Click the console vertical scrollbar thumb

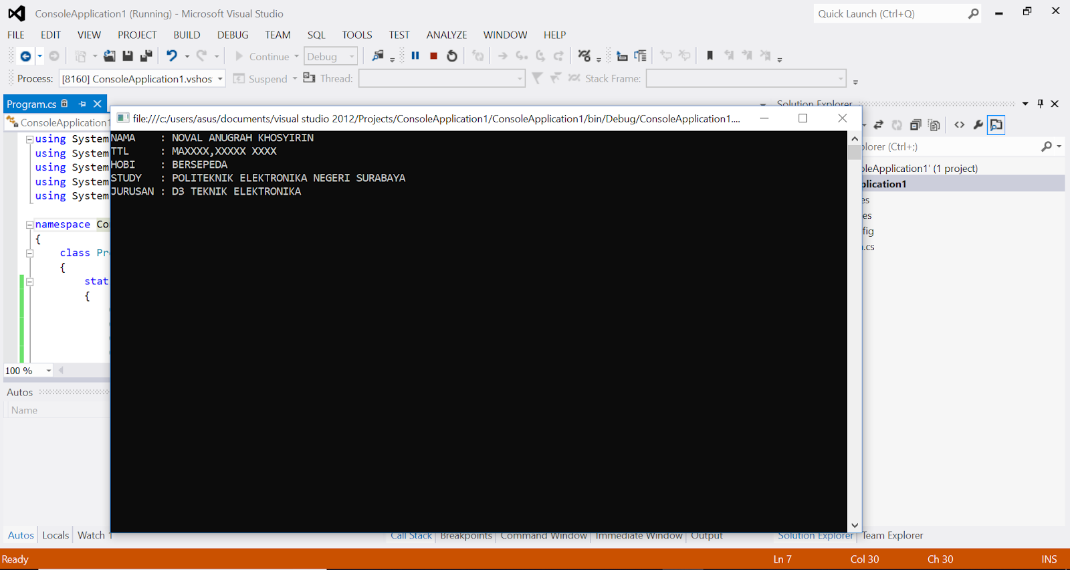[x=855, y=153]
